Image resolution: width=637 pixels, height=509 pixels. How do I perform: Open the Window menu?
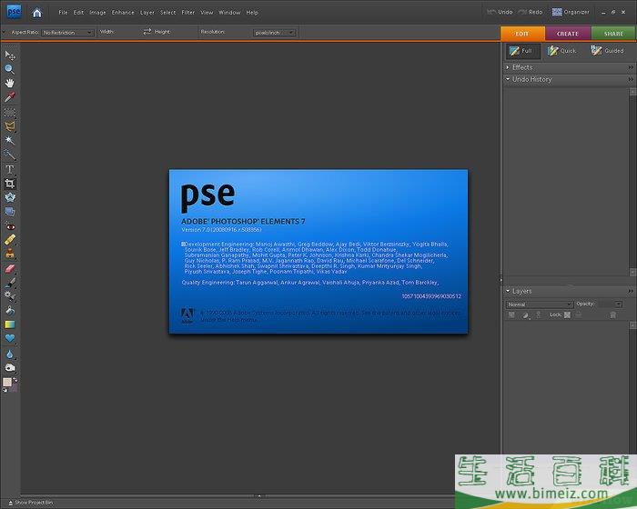(x=229, y=13)
